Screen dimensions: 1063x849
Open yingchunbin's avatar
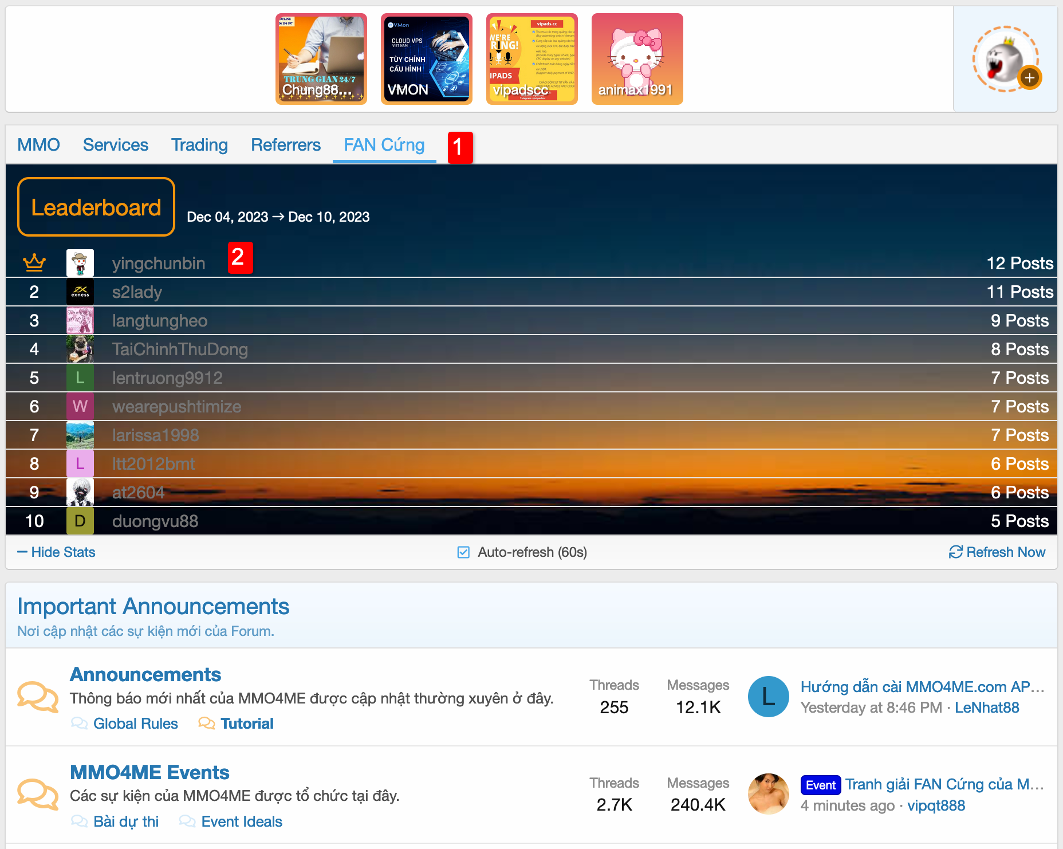[80, 263]
